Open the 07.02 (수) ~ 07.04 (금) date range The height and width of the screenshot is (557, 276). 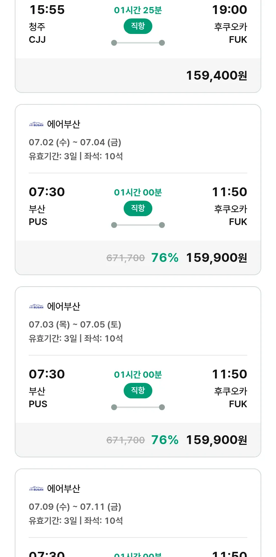click(75, 142)
